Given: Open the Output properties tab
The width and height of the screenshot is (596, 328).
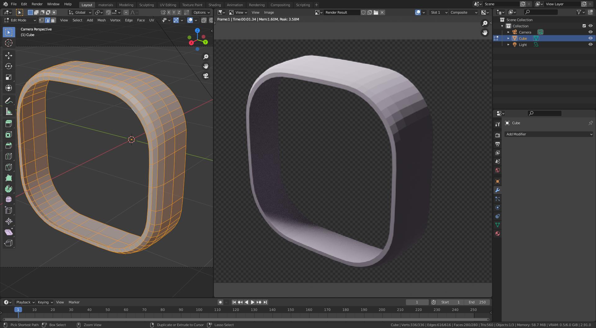Looking at the screenshot, I should 498,144.
